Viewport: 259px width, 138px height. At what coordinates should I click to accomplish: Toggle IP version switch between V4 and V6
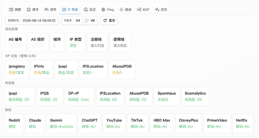(x=85, y=21)
